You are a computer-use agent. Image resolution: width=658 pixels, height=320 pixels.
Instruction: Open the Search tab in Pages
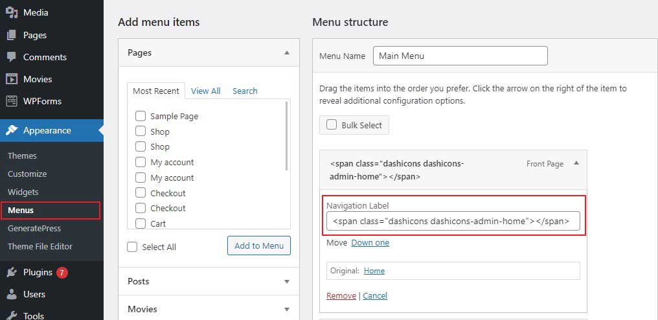pos(245,91)
